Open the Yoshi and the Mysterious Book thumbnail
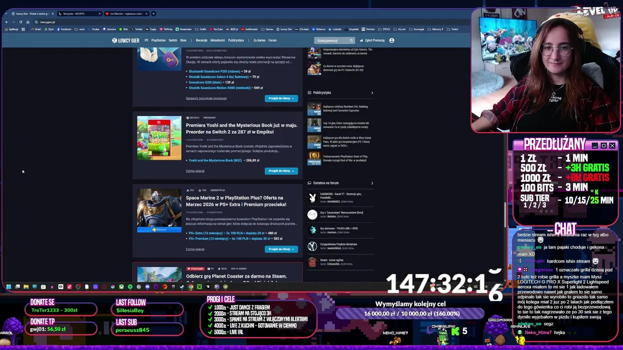Screen dimensions: 623x350 [x=159, y=138]
